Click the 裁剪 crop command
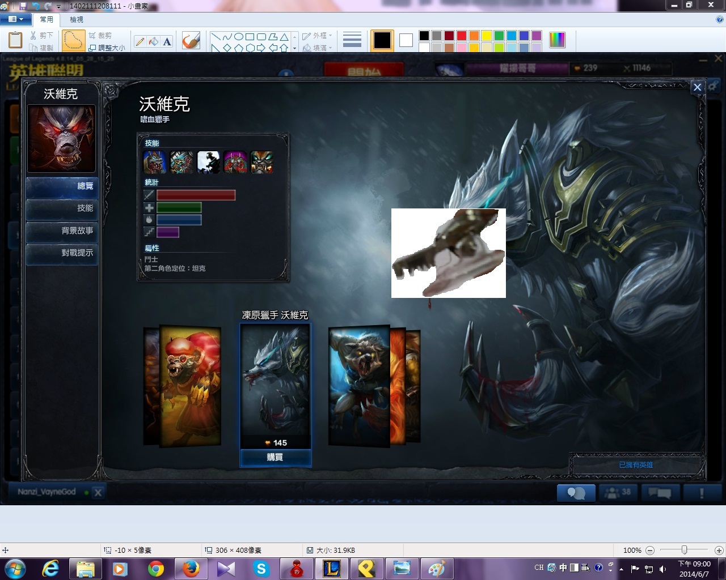Image resolution: width=726 pixels, height=580 pixels. click(x=100, y=36)
